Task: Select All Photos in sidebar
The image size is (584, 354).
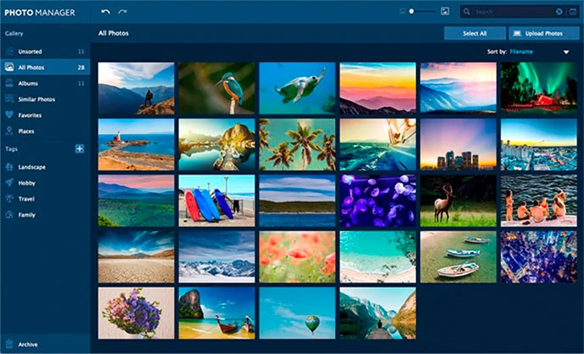Action: click(45, 67)
